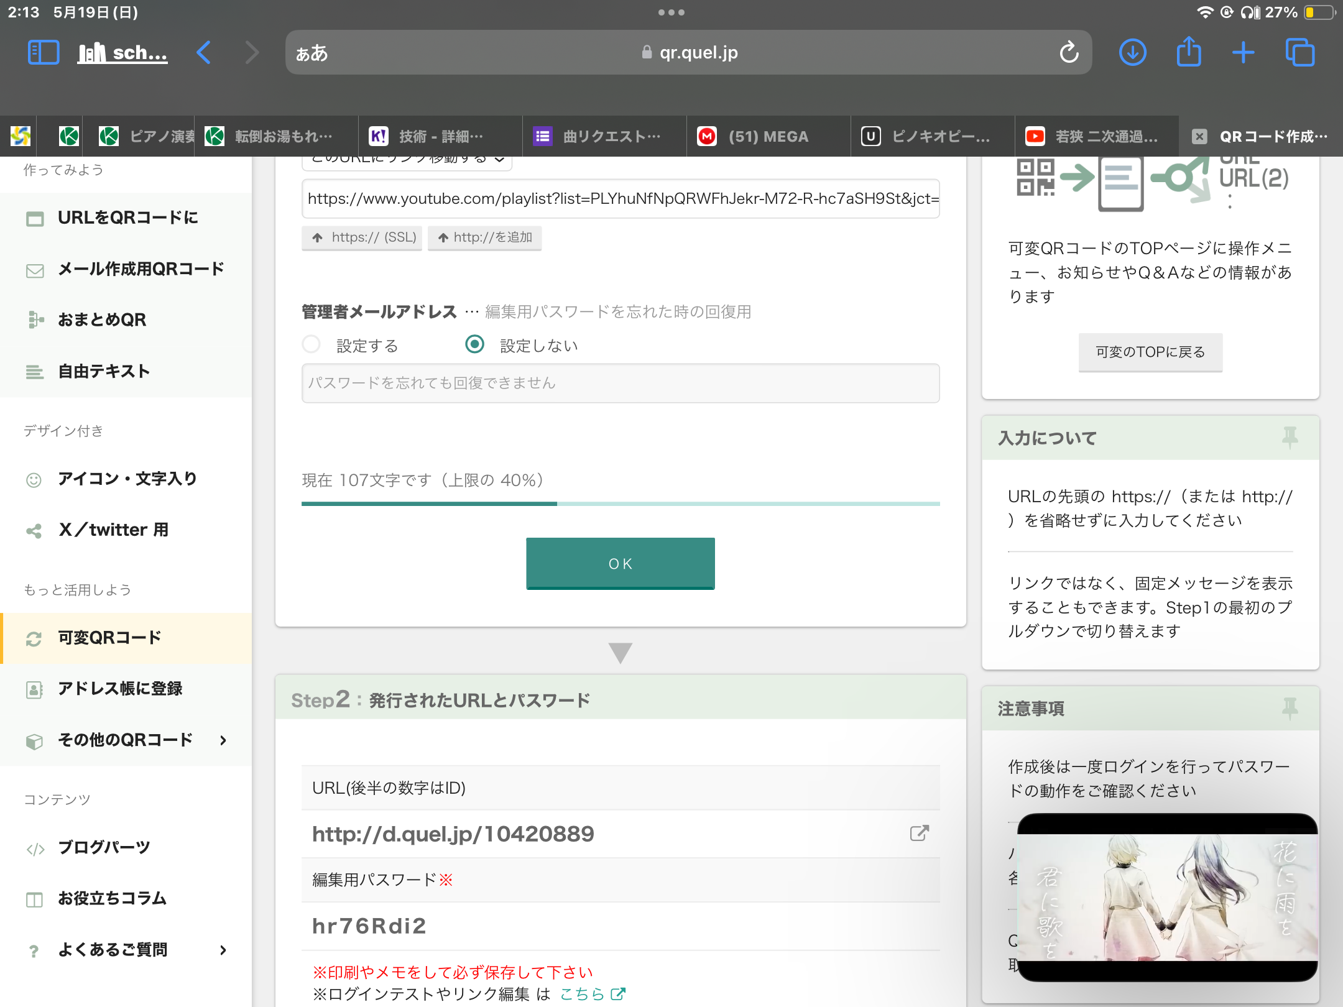The height and width of the screenshot is (1007, 1343).
Task: Open URLをQRコードに sidebar item
Action: click(x=127, y=218)
